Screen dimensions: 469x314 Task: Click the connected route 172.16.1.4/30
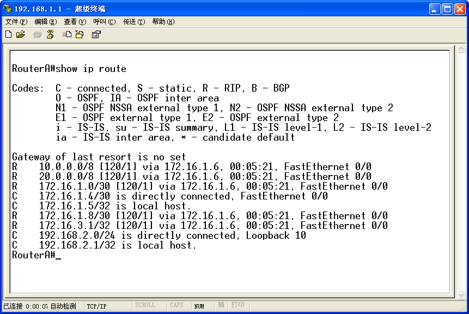170,196
